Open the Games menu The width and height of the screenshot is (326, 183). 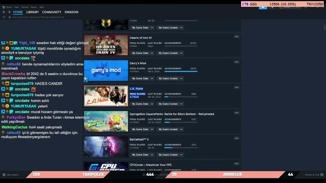pos(34,7)
